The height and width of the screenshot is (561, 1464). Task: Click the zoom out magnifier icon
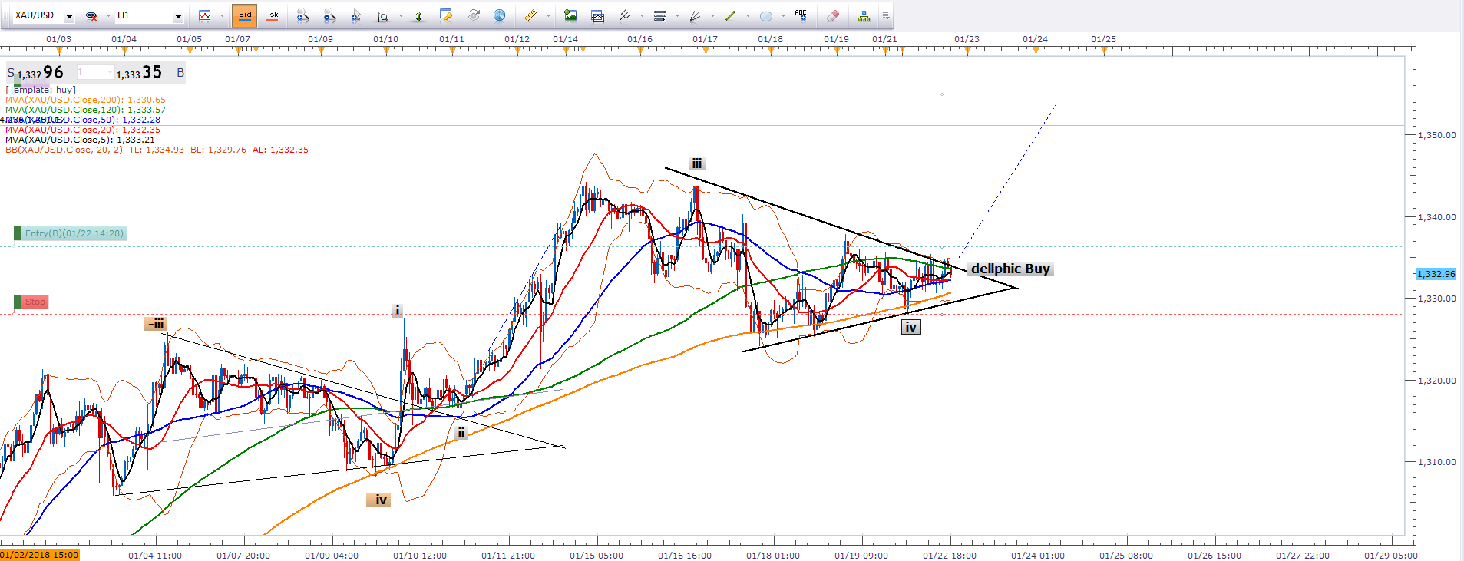click(x=329, y=15)
